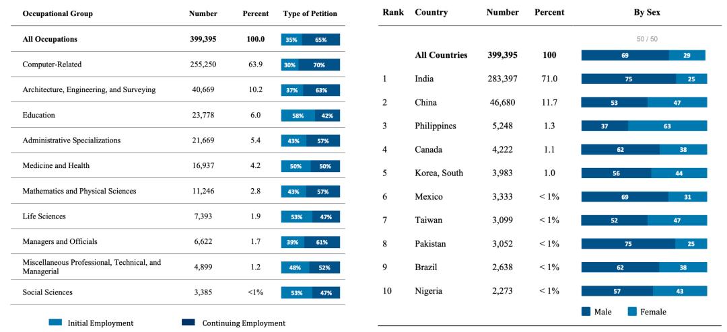Select the Occupational Group column header
This screenshot has height=332, width=727.
point(58,13)
